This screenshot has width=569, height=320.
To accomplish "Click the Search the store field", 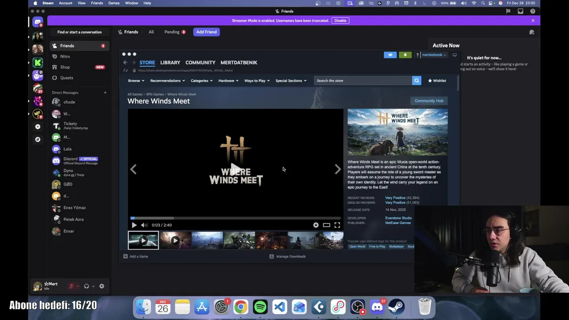I will (x=363, y=80).
